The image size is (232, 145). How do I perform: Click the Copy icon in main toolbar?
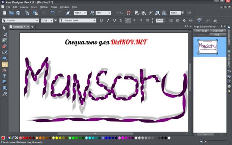point(27,13)
